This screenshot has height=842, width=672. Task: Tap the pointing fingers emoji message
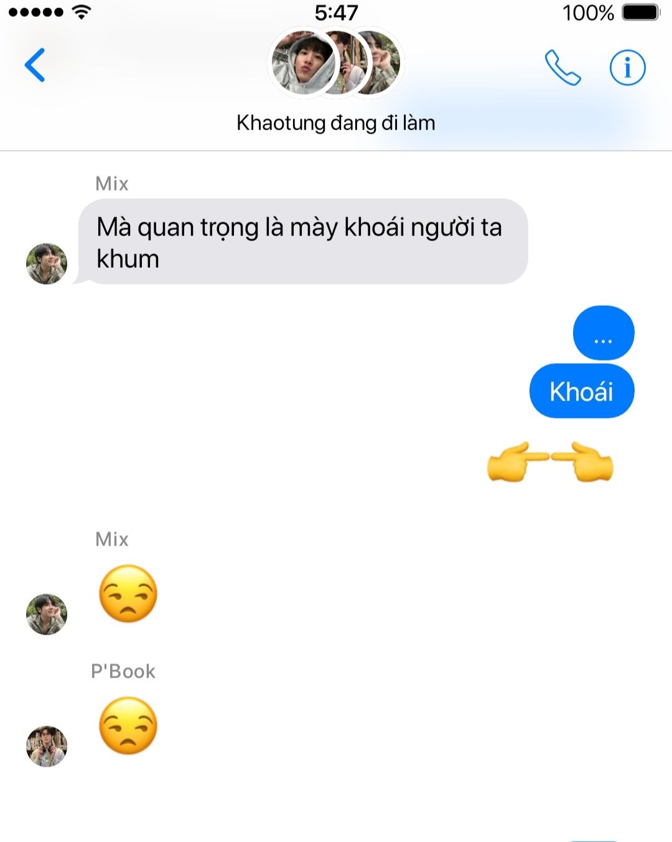(x=550, y=462)
